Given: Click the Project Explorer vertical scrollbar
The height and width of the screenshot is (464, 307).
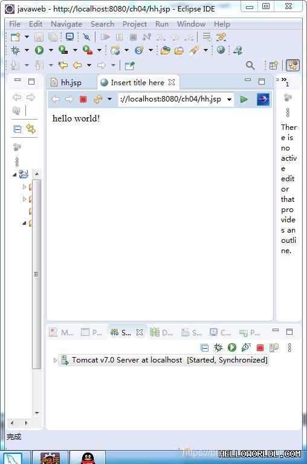Looking at the screenshot, I should (x=36, y=274).
